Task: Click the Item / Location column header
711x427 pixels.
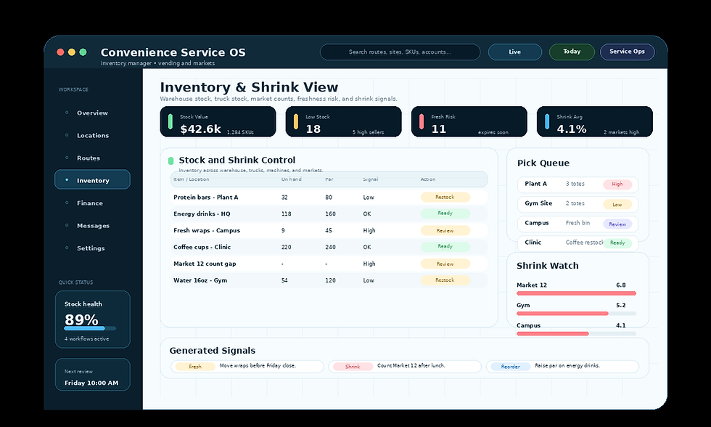Action: click(x=192, y=179)
